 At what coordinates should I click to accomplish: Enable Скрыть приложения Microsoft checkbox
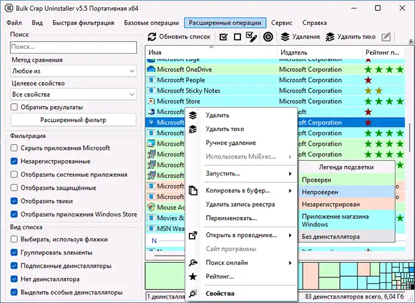point(14,148)
